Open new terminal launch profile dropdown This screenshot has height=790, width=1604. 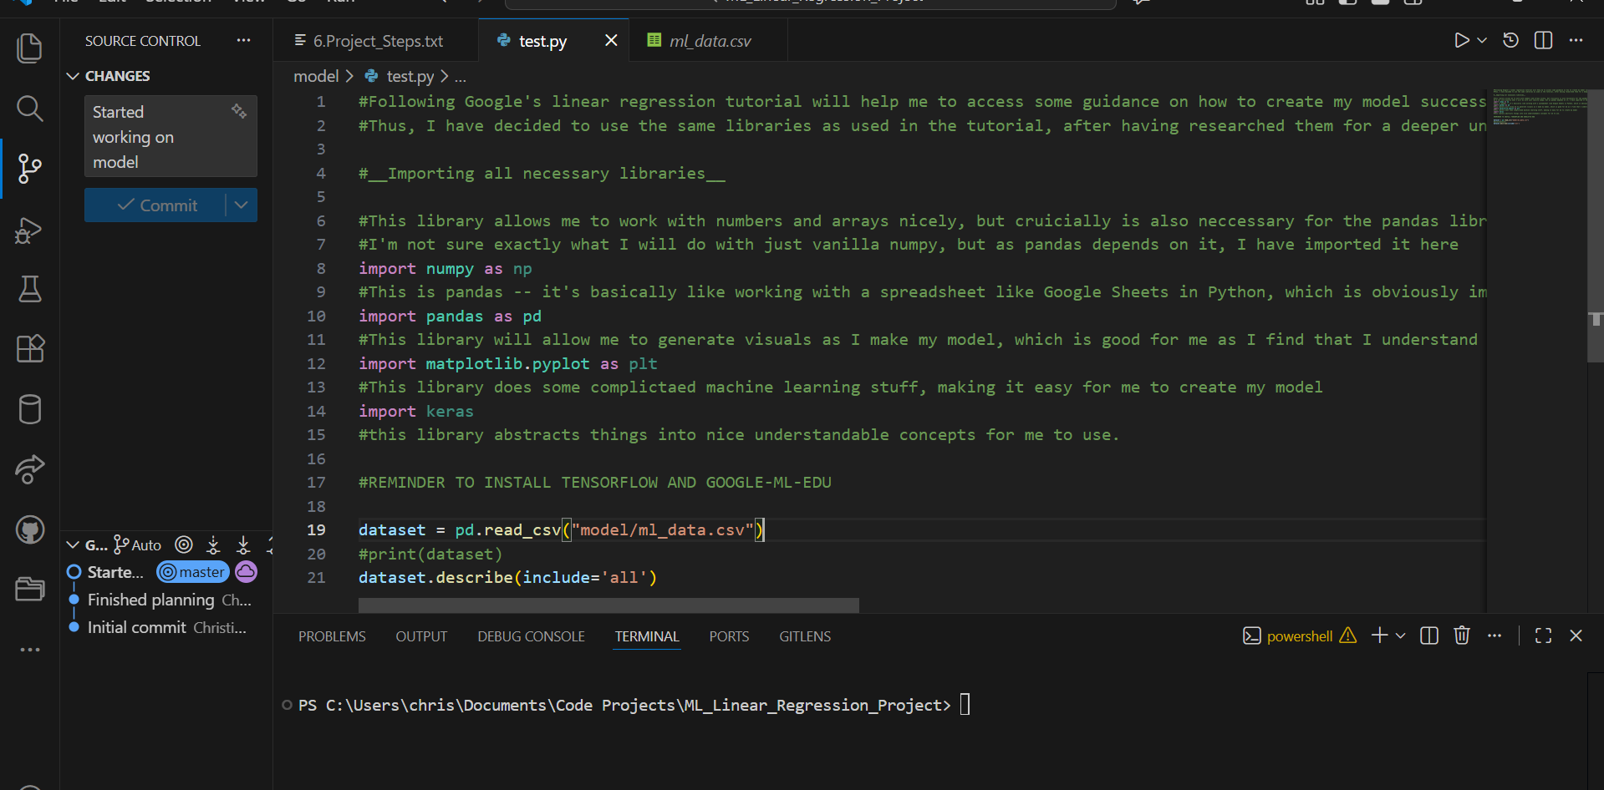point(1401,636)
